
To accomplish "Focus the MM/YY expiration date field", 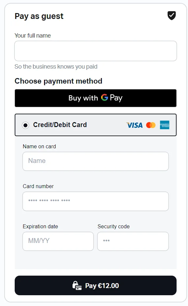I will (x=58, y=241).
